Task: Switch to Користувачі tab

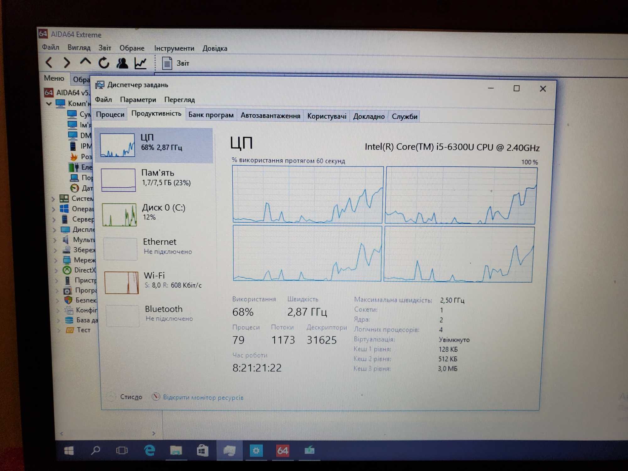Action: click(x=327, y=116)
